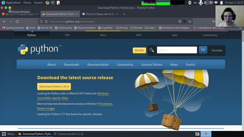The width and height of the screenshot is (244, 137).
Task: Open the CryptPad bookmark
Action: [x=105, y=28]
